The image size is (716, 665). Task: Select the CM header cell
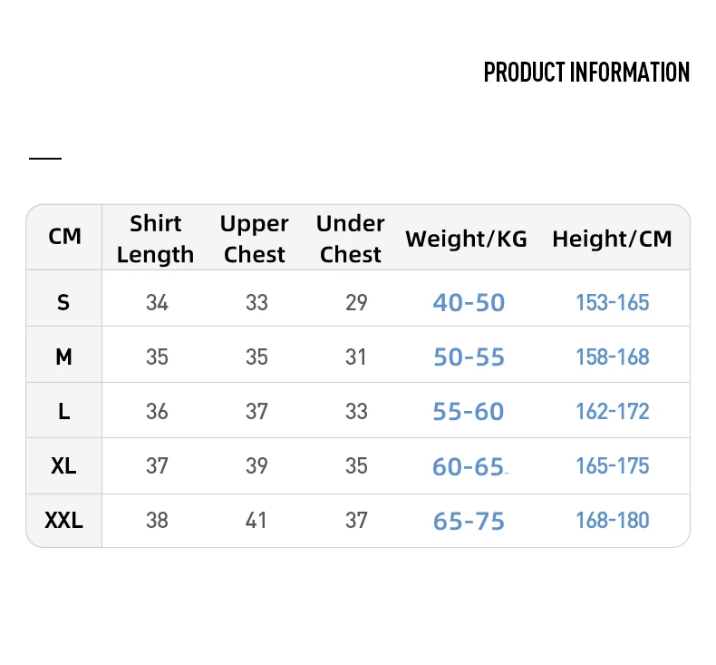point(64,237)
